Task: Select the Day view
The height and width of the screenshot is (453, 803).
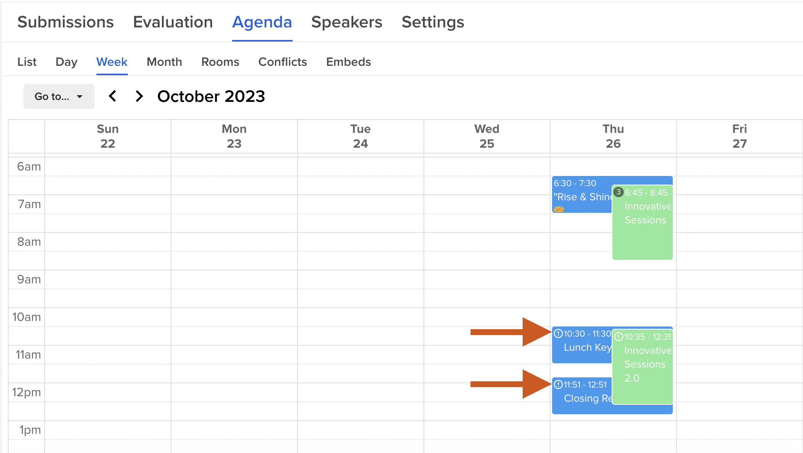Action: coord(66,62)
